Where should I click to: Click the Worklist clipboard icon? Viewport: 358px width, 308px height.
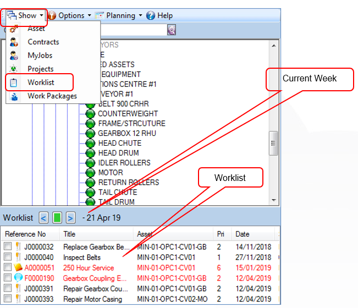coord(14,82)
